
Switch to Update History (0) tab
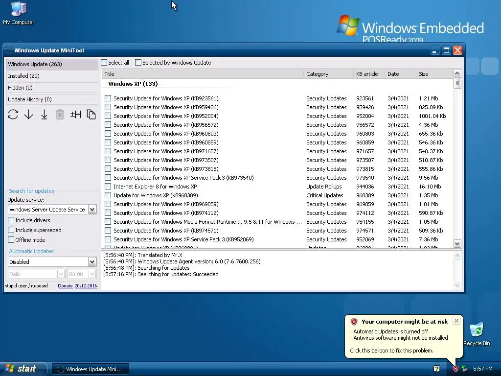52,99
